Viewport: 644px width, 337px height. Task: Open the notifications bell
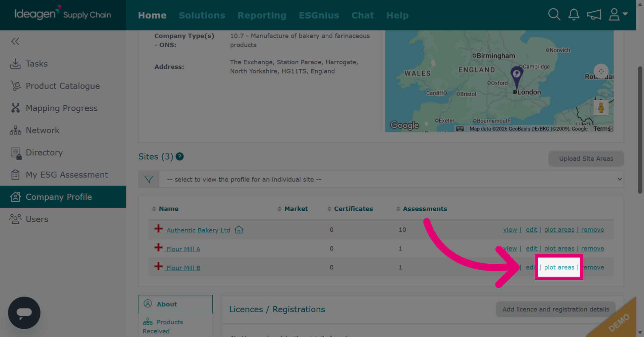pyautogui.click(x=574, y=15)
